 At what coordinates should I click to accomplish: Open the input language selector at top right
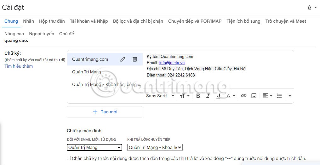coord(312,8)
